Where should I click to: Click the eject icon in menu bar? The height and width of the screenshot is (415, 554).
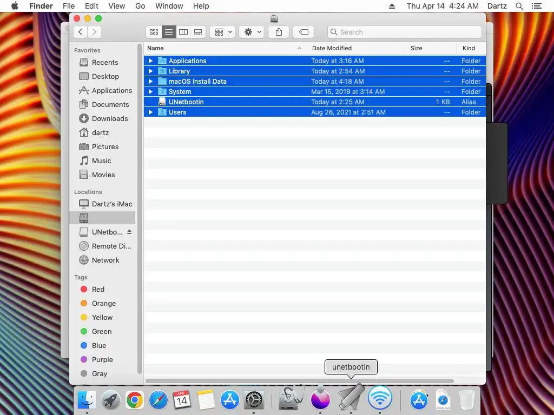click(x=392, y=6)
